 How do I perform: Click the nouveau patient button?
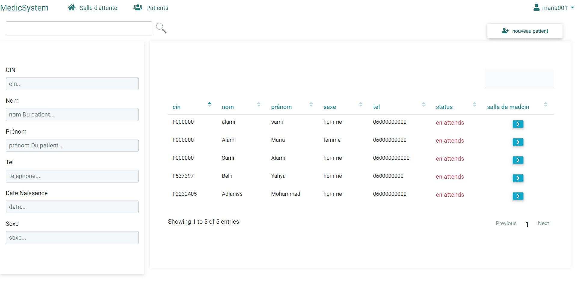tap(525, 31)
